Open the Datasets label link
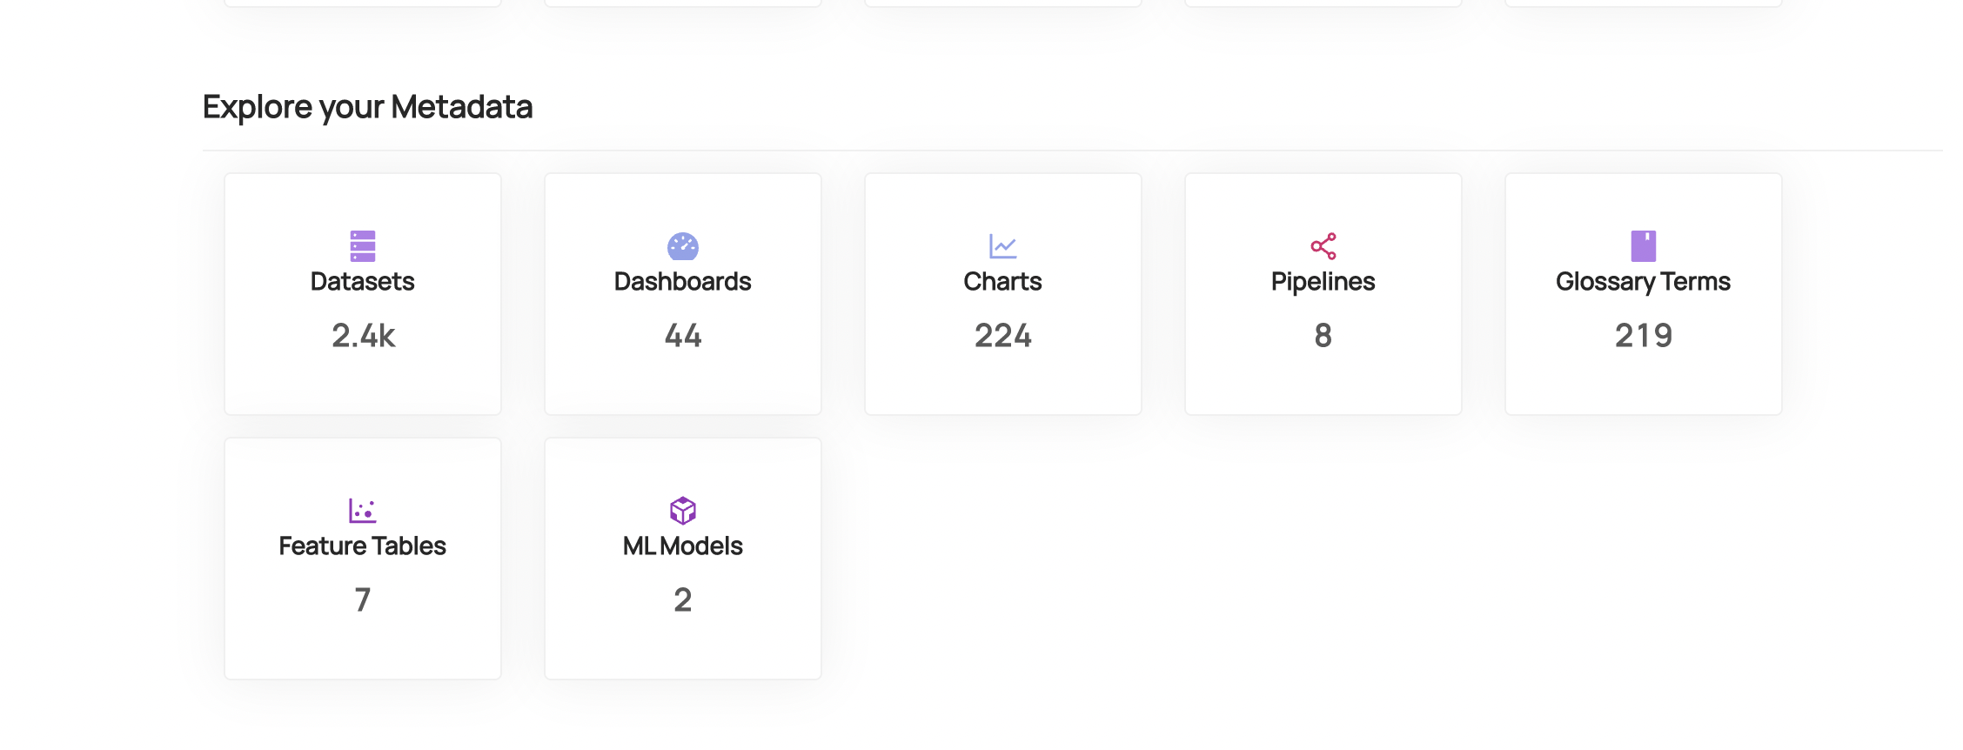 (362, 282)
